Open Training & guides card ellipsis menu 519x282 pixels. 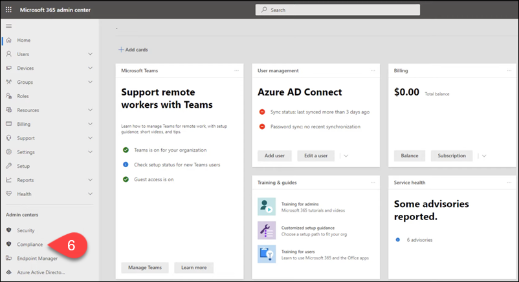point(373,182)
